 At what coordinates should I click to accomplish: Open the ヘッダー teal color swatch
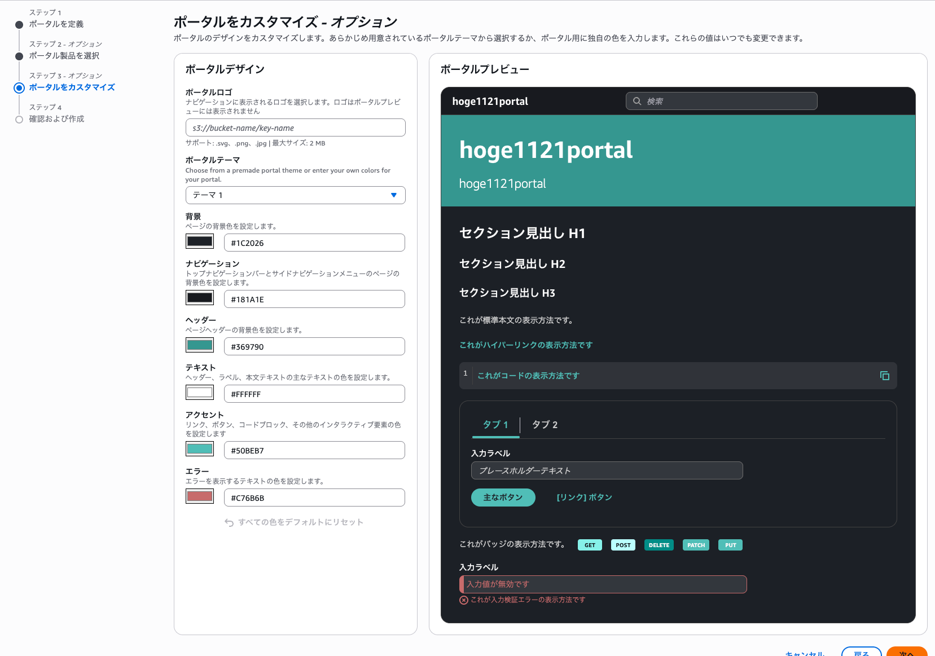click(200, 345)
